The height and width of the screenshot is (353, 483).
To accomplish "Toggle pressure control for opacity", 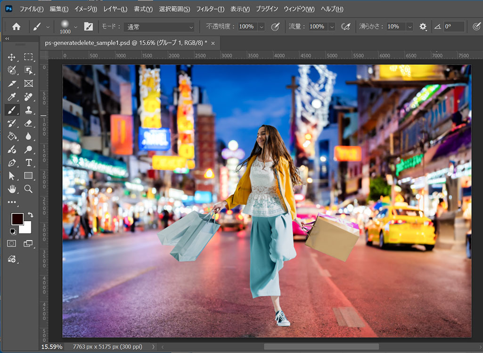I will coord(275,26).
